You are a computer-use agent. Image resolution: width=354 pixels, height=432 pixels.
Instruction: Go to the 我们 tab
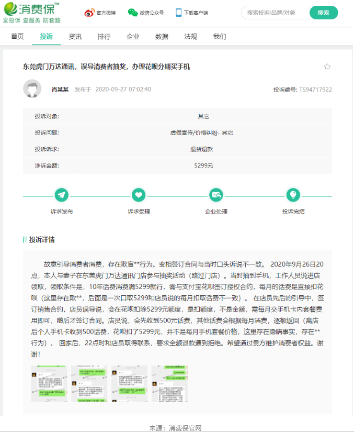[x=220, y=36]
